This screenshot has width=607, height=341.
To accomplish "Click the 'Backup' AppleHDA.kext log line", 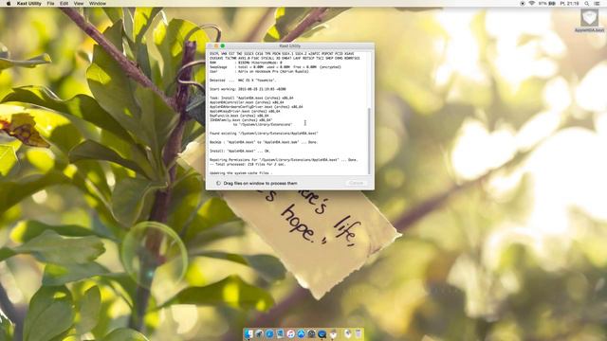I will coord(264,142).
